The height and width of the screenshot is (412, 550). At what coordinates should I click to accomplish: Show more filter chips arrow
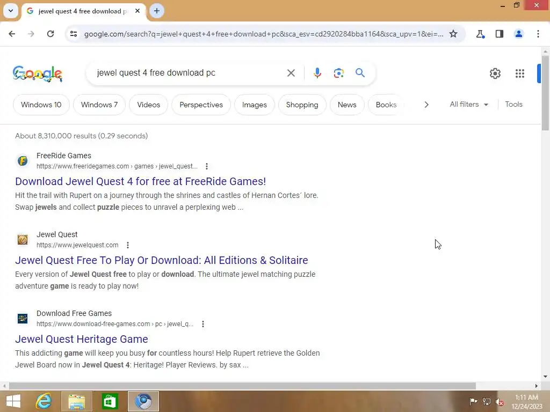426,105
